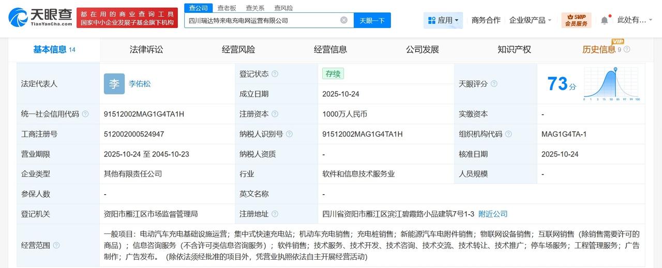Switch to 查关系 search tab
Viewport: 662px width, 268px height.
pos(255,8)
